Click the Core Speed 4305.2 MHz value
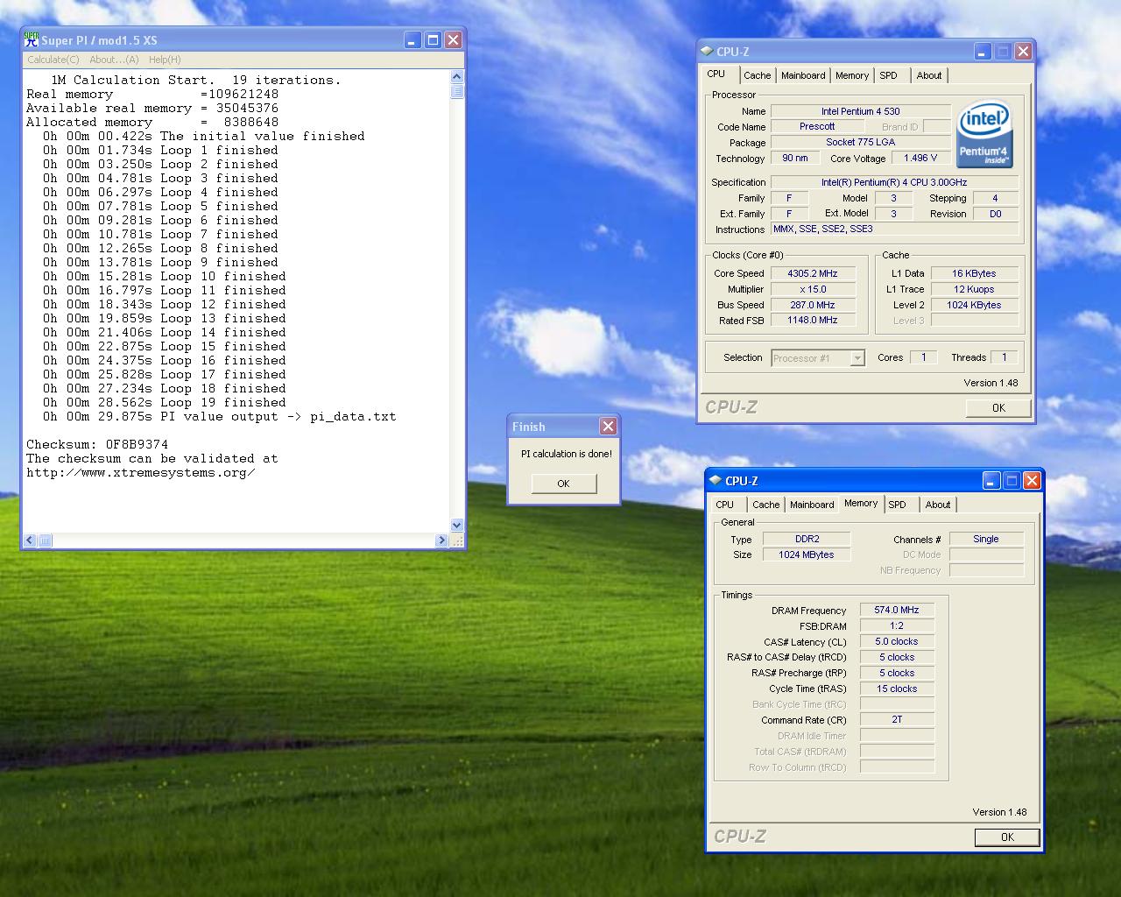Image resolution: width=1121 pixels, height=897 pixels. coord(813,273)
